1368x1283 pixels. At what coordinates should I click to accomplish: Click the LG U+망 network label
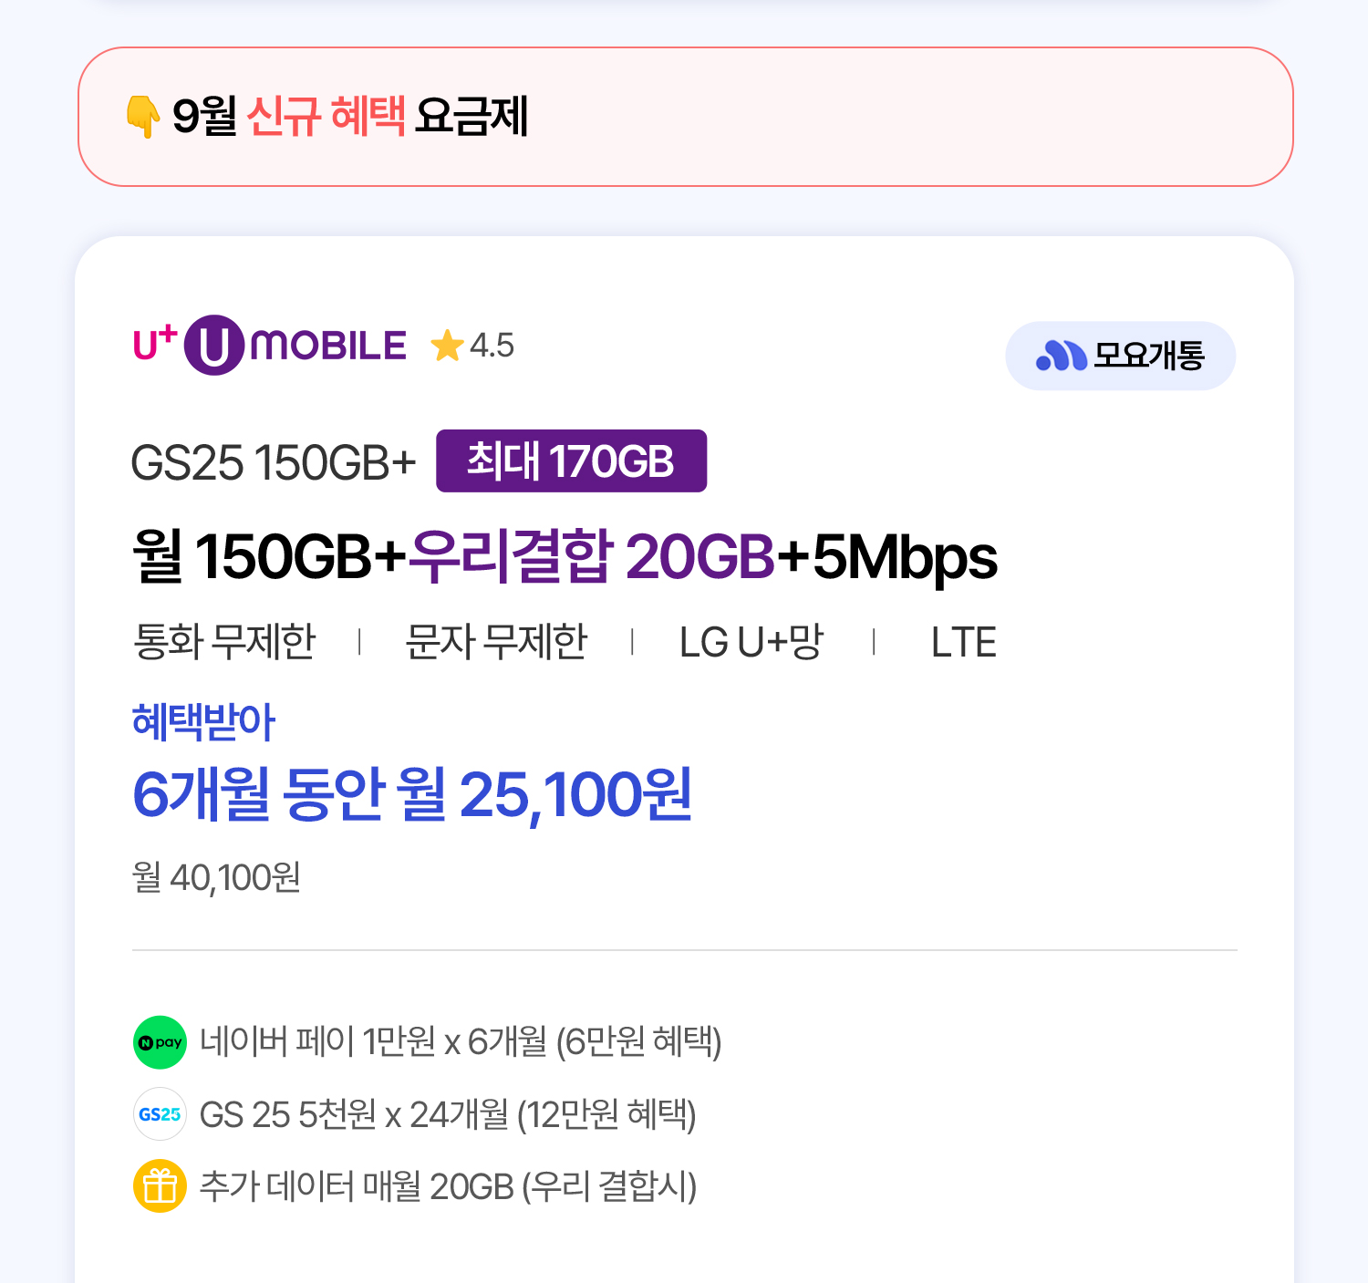click(751, 642)
